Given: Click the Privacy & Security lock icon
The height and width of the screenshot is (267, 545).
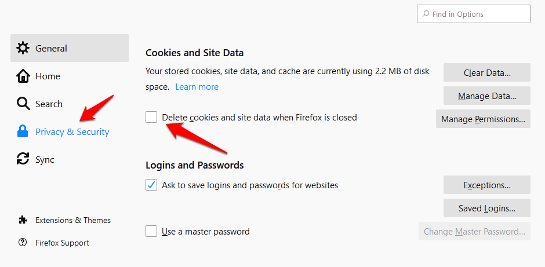Looking at the screenshot, I should pyautogui.click(x=23, y=131).
